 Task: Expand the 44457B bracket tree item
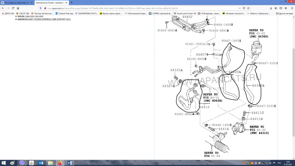[x=16, y=19]
